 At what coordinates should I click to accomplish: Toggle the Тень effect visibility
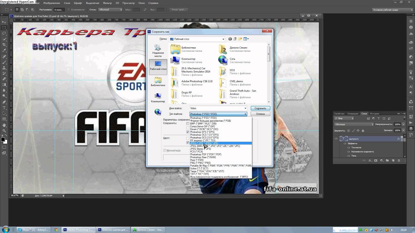(x=349, y=156)
